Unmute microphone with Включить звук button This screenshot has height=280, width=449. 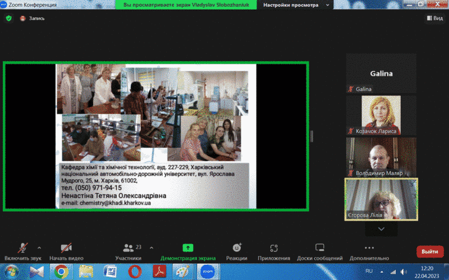23,251
